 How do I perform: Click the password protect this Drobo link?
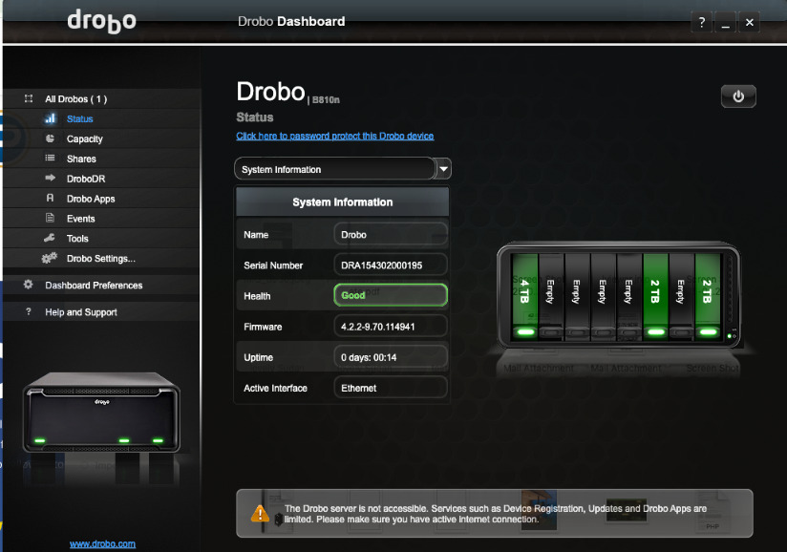pos(335,136)
